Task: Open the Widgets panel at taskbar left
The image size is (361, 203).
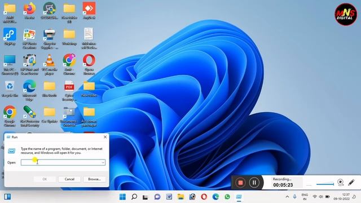Action: click(7, 197)
